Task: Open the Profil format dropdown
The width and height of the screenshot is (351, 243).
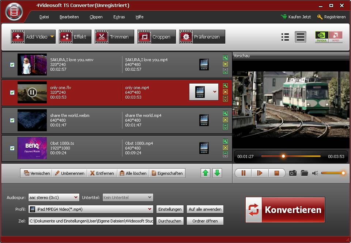Action: tap(150, 209)
